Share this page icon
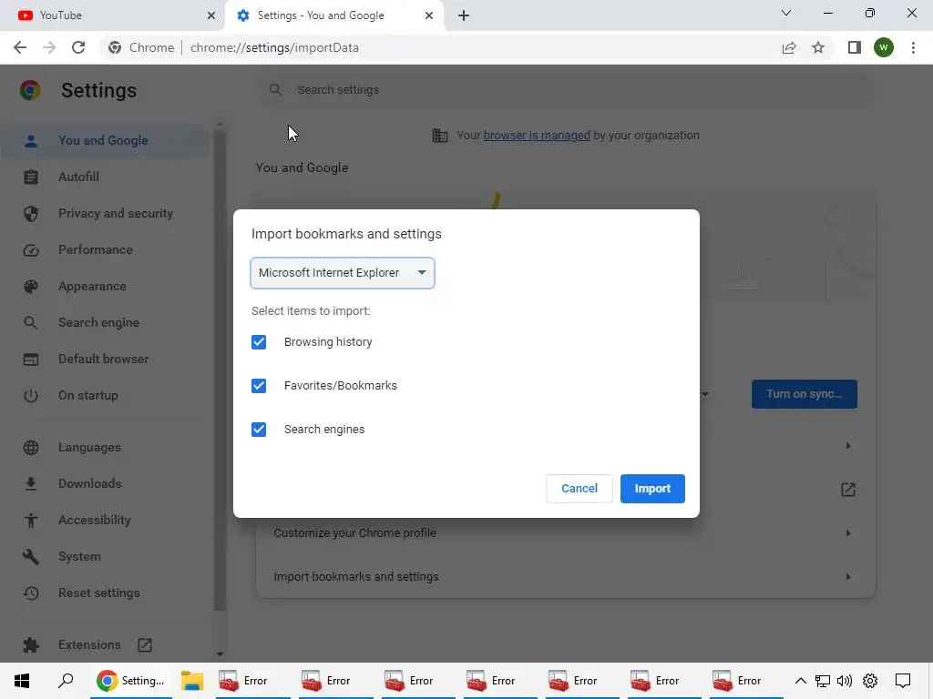 click(x=789, y=47)
